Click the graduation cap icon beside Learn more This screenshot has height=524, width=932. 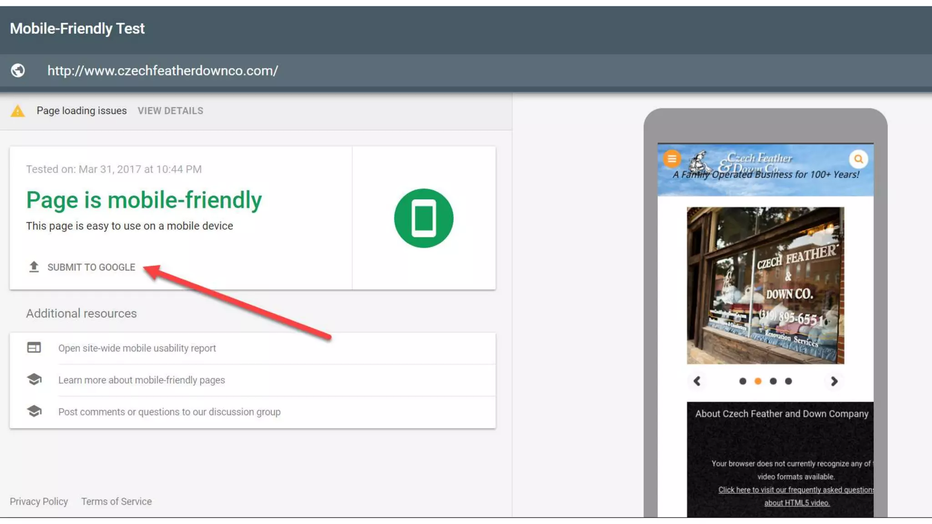pos(34,379)
